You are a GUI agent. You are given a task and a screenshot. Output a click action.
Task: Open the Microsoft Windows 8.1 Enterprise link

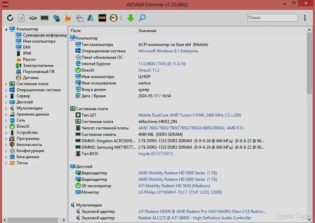click(x=168, y=51)
